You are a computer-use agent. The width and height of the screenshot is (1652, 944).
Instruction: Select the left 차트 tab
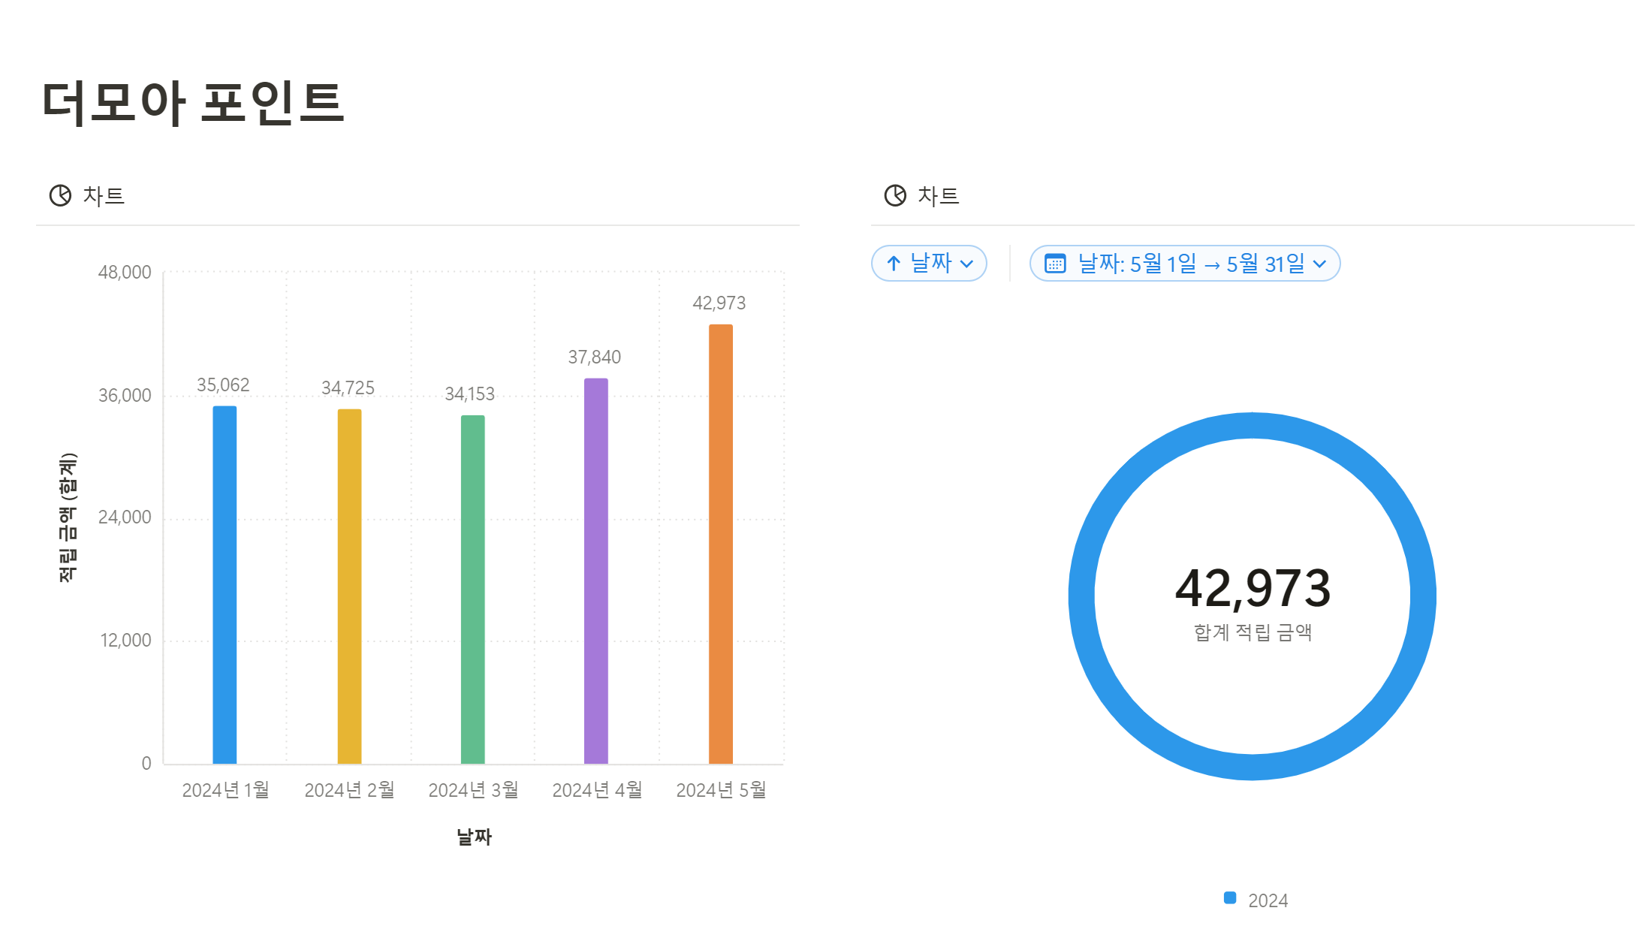click(x=103, y=196)
